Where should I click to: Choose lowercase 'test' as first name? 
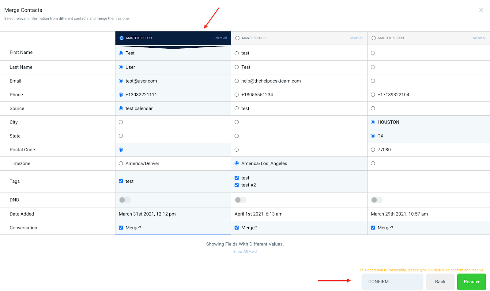237,53
